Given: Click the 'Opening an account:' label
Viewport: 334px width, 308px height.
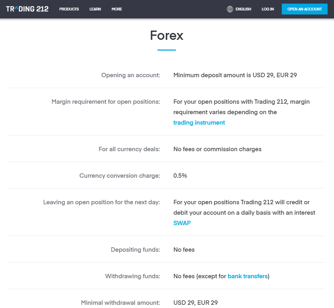Looking at the screenshot, I should coord(131,75).
